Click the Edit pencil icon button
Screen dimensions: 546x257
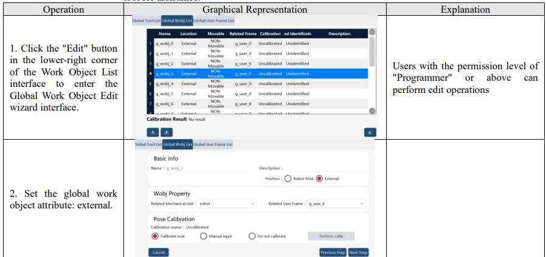(x=370, y=132)
